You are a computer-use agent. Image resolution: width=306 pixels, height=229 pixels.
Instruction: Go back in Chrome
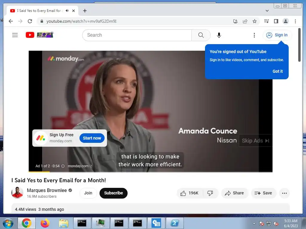click(x=11, y=21)
